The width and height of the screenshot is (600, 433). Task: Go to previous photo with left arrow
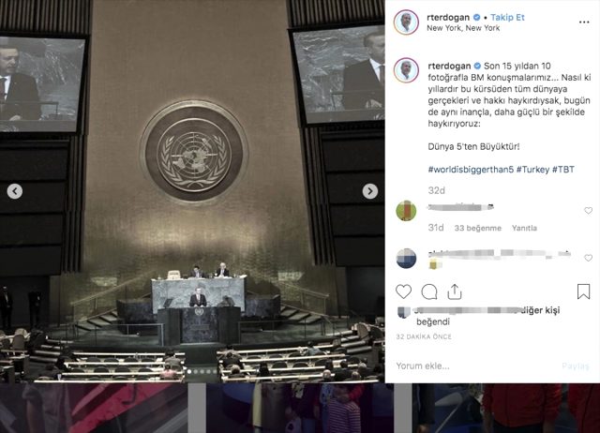pos(15,191)
